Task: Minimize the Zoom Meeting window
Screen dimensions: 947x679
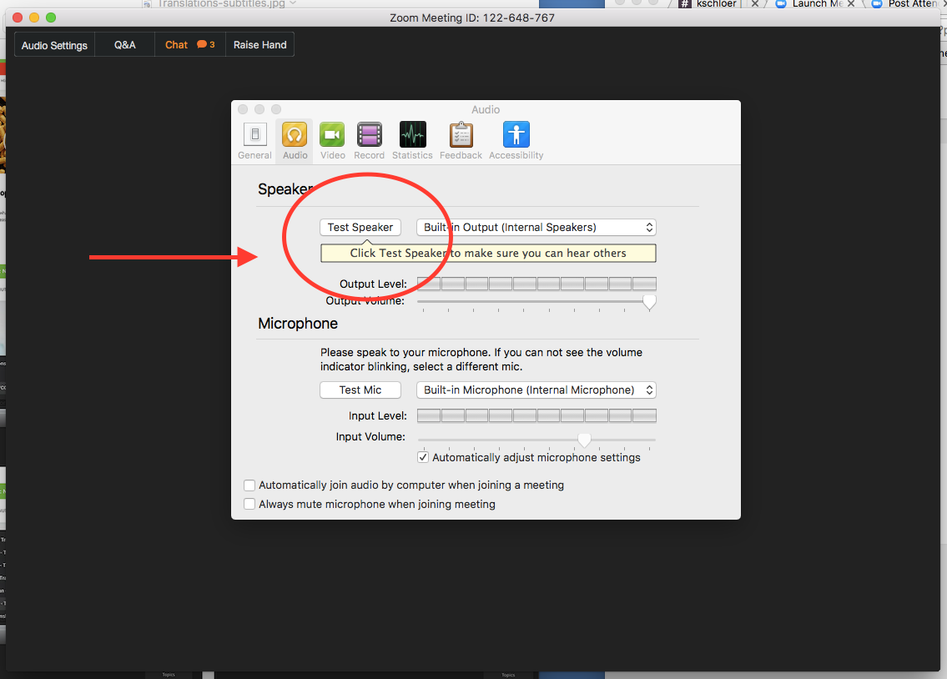Action: click(34, 18)
